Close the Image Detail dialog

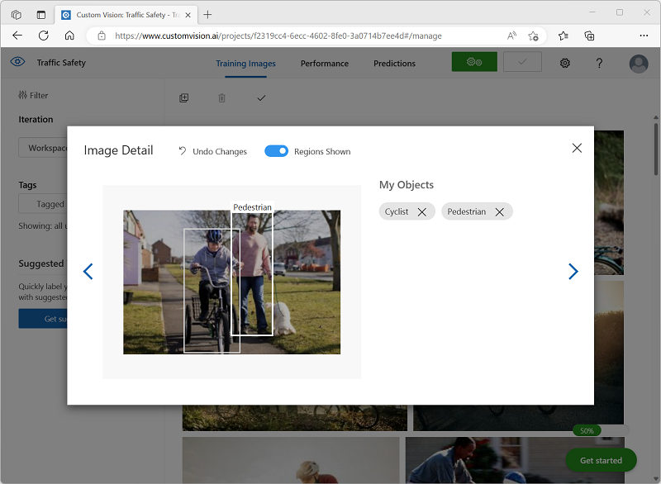[577, 148]
